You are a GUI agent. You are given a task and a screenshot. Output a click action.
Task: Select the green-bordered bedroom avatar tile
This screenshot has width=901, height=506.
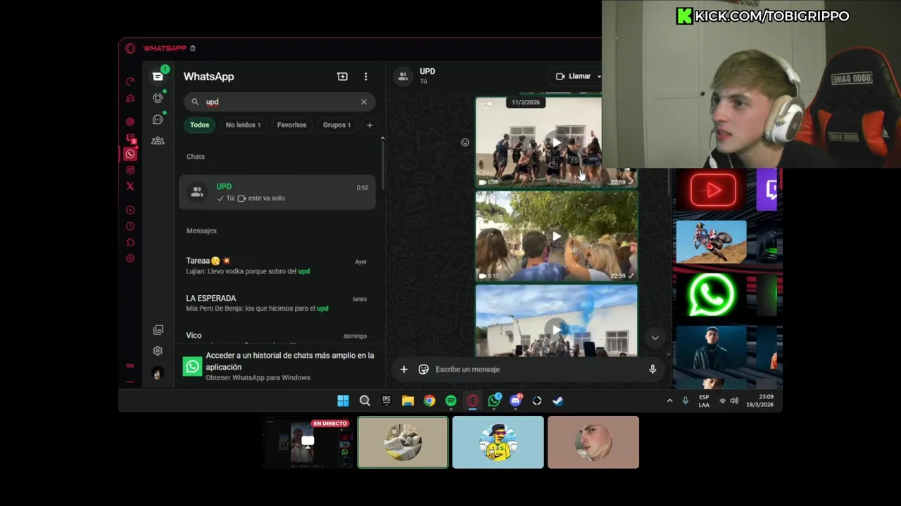click(403, 442)
